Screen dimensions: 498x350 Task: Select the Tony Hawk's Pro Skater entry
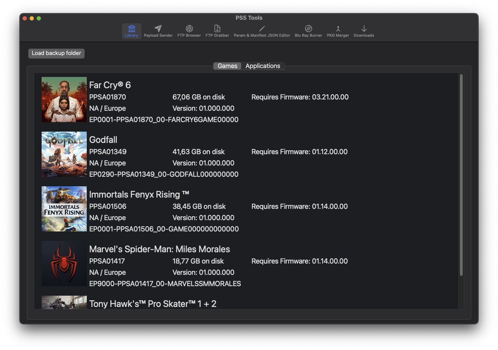tap(152, 304)
